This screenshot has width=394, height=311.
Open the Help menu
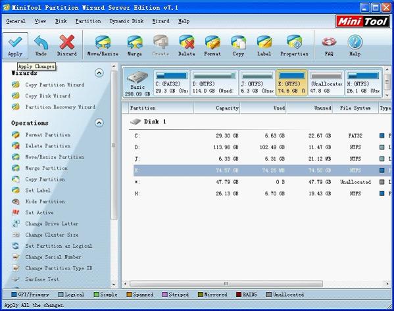184,21
